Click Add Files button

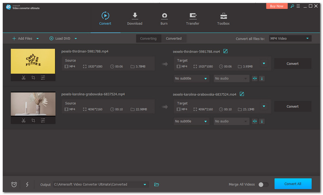coord(22,39)
